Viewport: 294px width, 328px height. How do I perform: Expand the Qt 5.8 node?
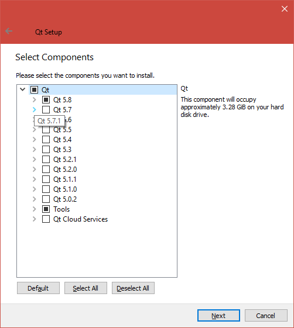pyautogui.click(x=35, y=100)
